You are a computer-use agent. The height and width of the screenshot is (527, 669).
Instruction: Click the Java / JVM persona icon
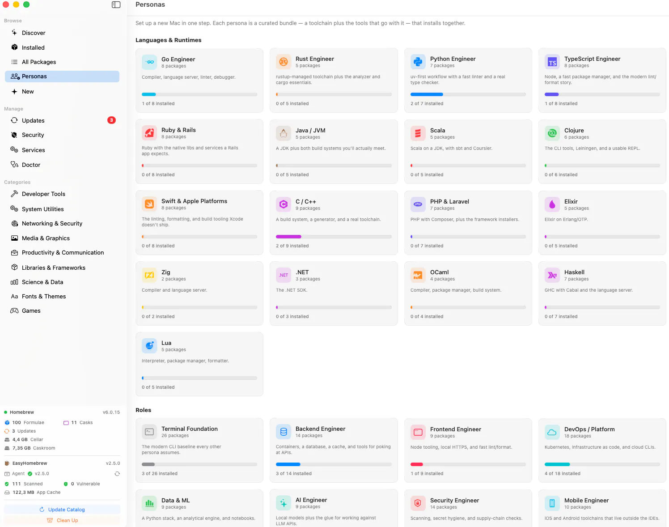click(284, 133)
